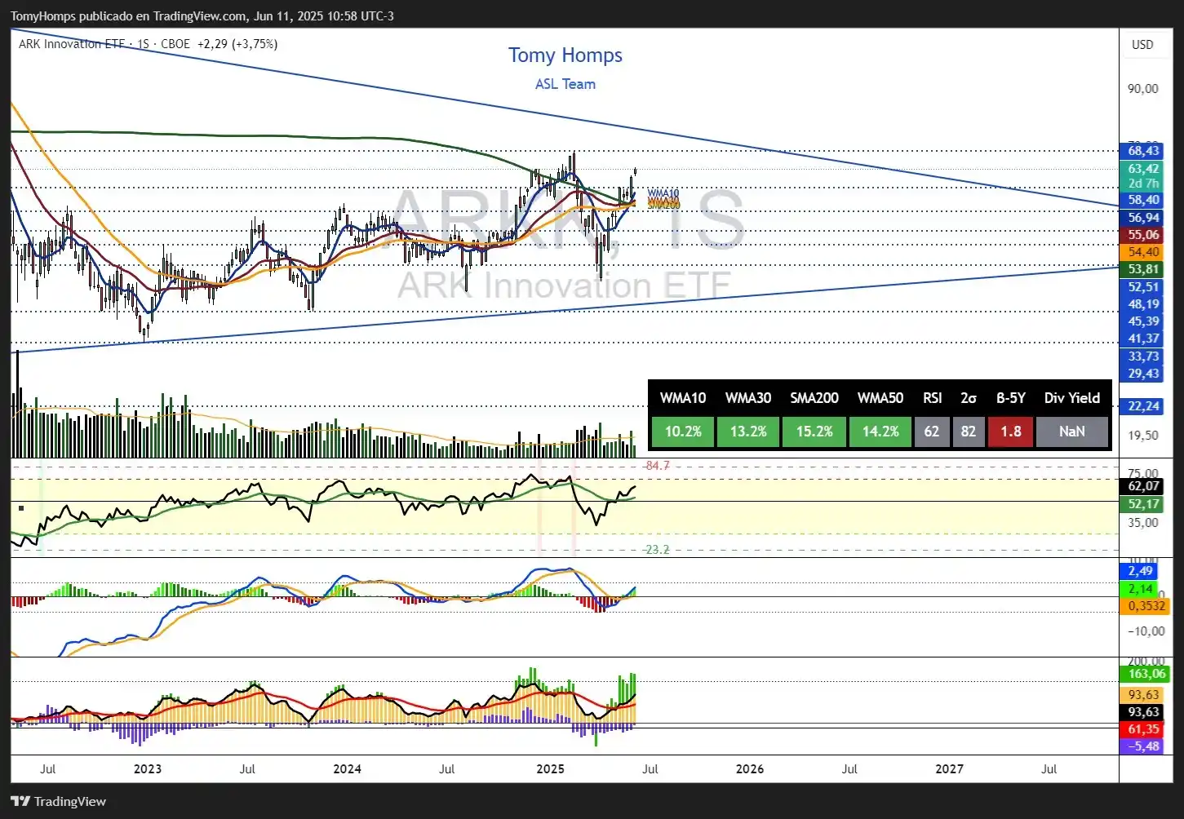Click the WMA50 table header
Image resolution: width=1184 pixels, height=819 pixels.
click(880, 398)
